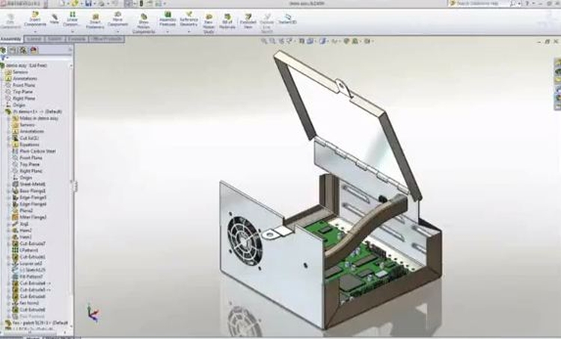Screen dimensions: 561x339
Task: Click Zoom to Fit in view toolbar
Action: [x=266, y=40]
